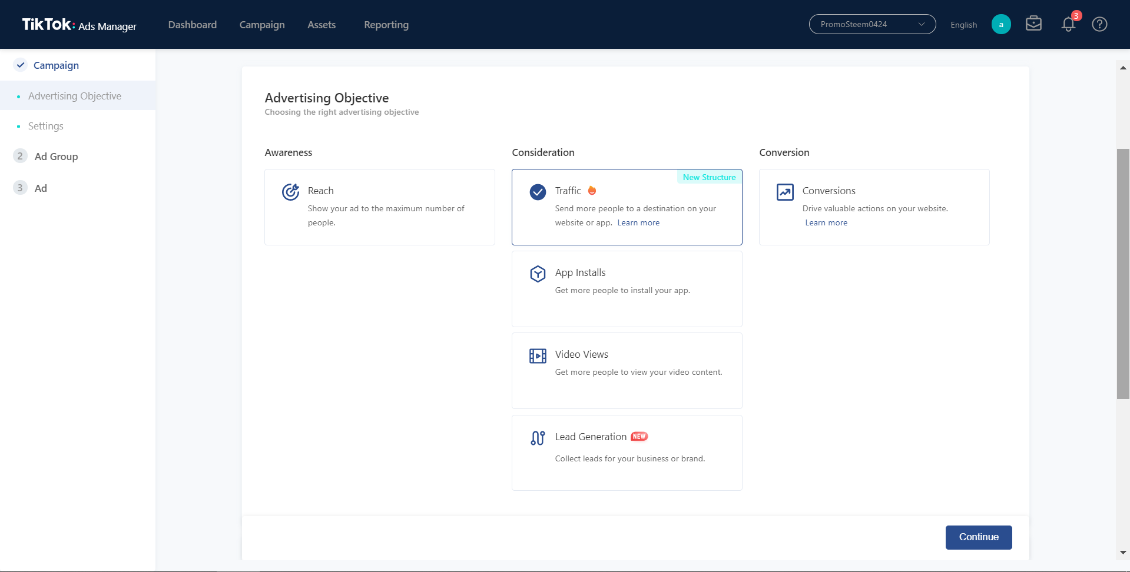This screenshot has width=1130, height=572.
Task: Open the Campaign top menu
Action: coord(262,25)
